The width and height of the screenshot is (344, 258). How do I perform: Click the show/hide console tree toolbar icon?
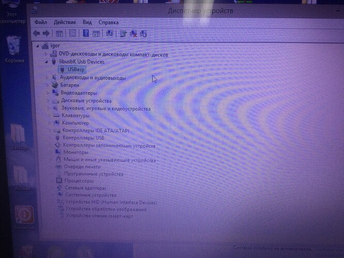[59, 34]
